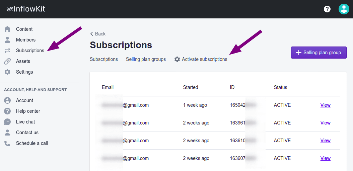
Task: Click the Live chat bubble icon
Action: pos(7,122)
